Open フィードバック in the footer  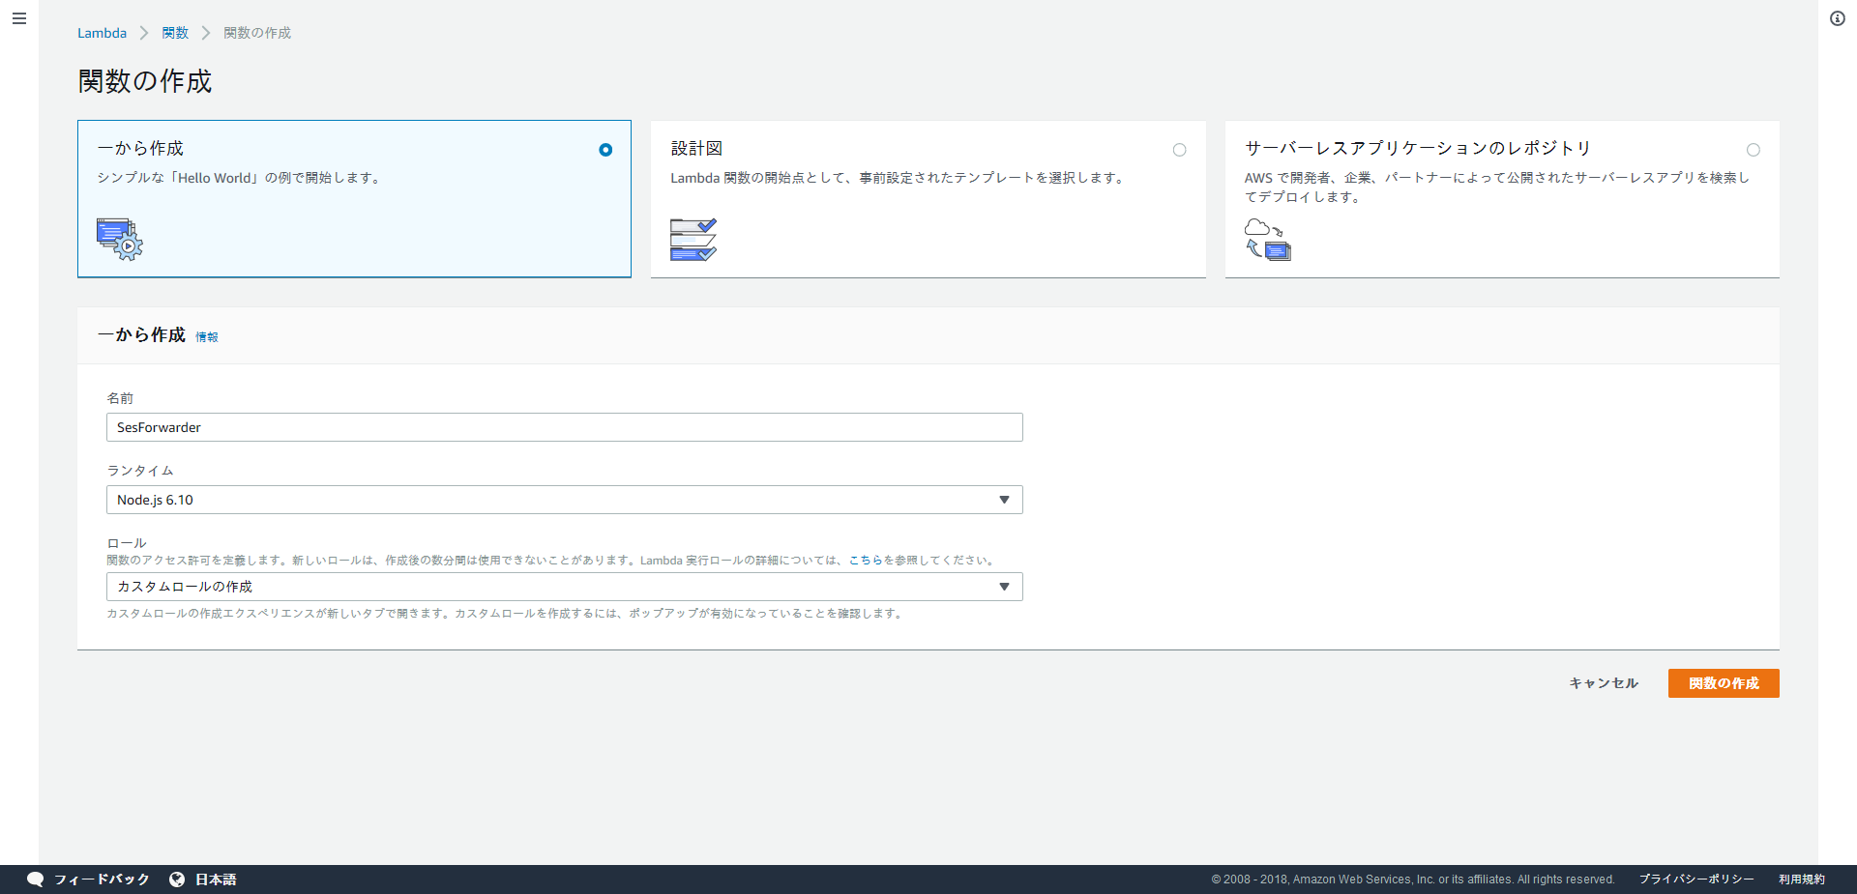(x=102, y=880)
